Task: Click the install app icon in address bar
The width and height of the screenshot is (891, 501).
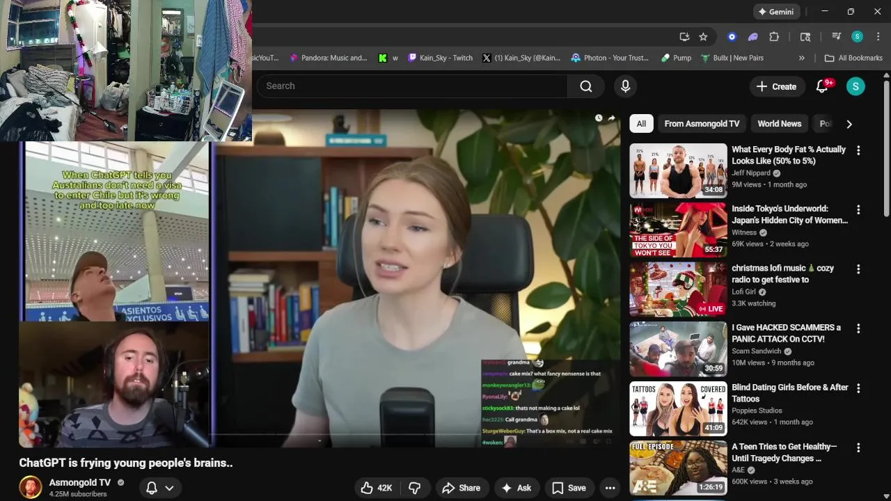Action: [x=684, y=37]
